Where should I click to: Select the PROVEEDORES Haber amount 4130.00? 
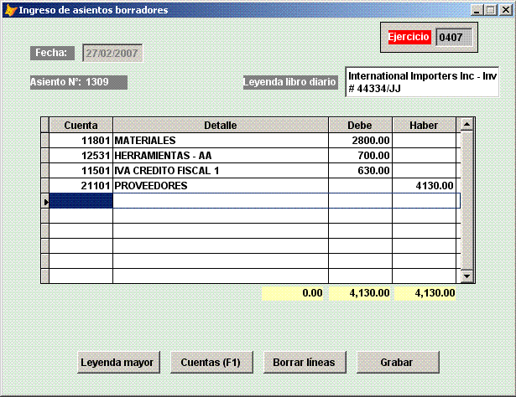tap(425, 186)
